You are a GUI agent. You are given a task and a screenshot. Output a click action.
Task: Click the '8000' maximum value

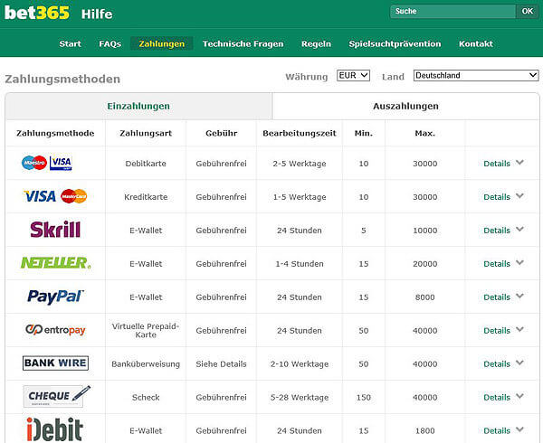pyautogui.click(x=425, y=297)
